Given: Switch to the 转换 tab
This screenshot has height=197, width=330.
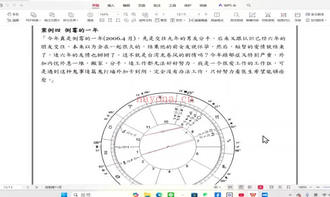Looking at the screenshot, I should (203, 6).
